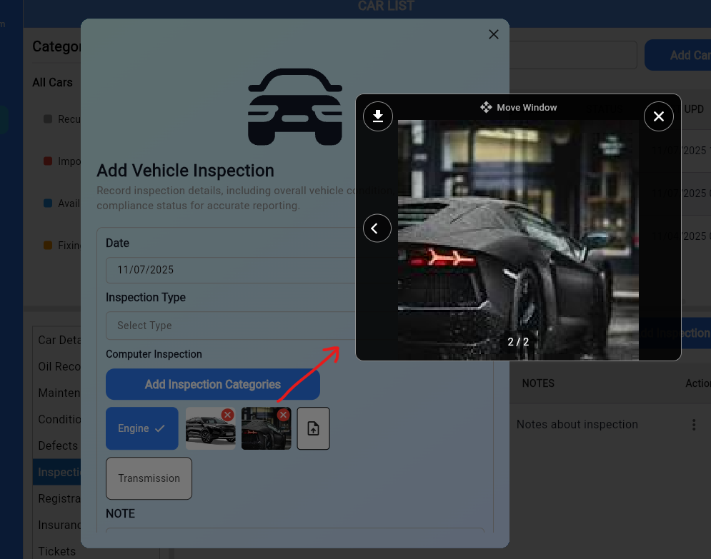
Task: Remove the second sports car thumbnail
Action: pos(283,415)
